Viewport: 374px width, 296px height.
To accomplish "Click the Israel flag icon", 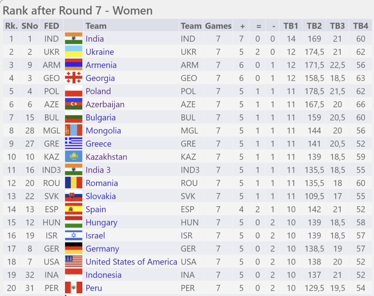I will 73,236.
